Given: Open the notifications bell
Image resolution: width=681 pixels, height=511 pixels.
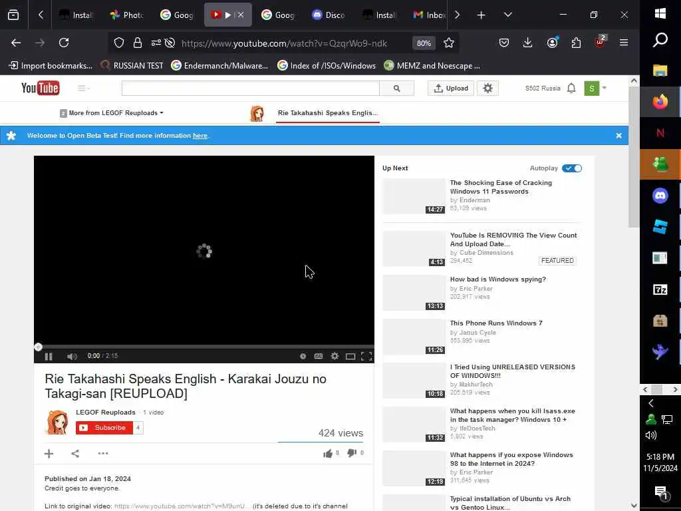Looking at the screenshot, I should click(x=571, y=88).
